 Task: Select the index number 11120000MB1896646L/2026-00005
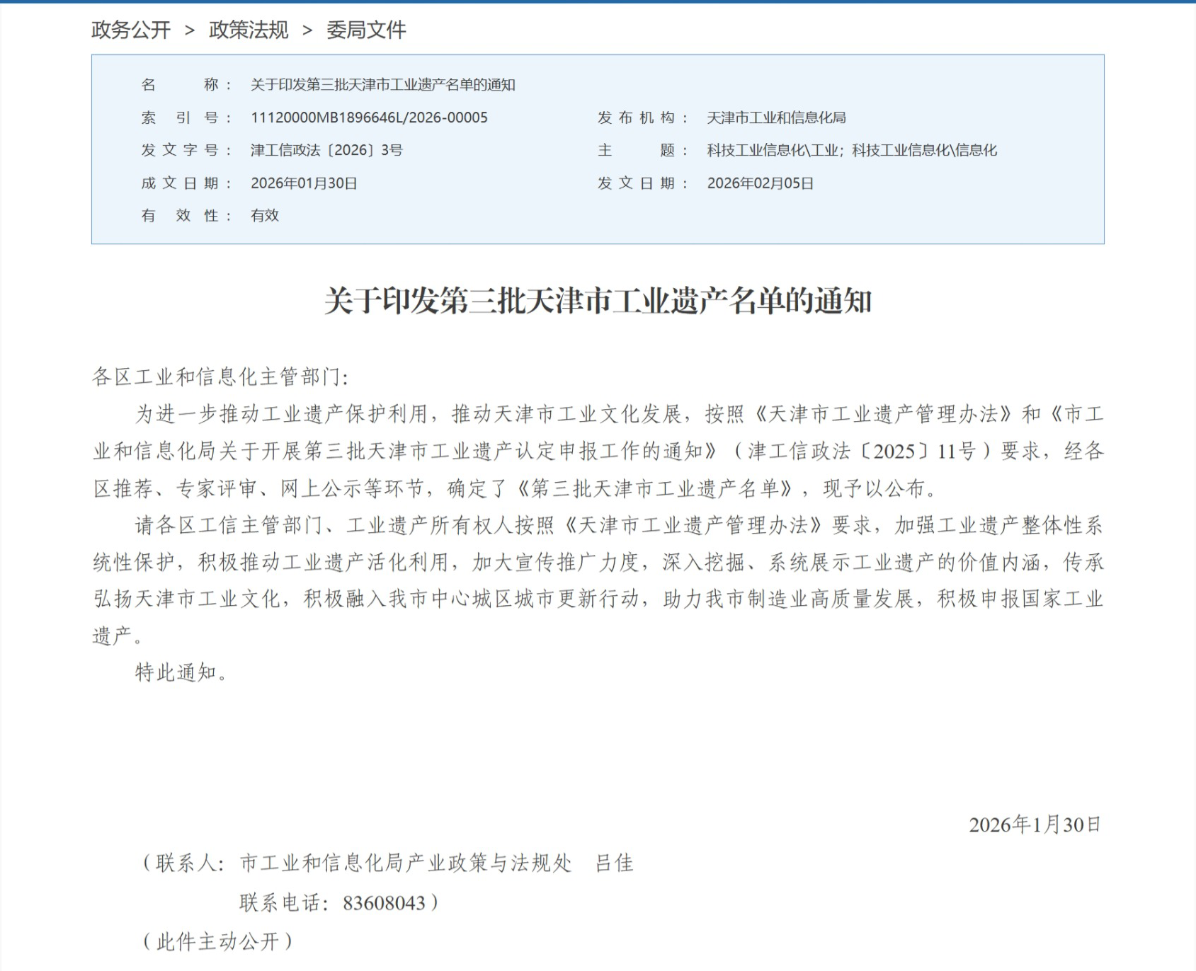pyautogui.click(x=369, y=117)
